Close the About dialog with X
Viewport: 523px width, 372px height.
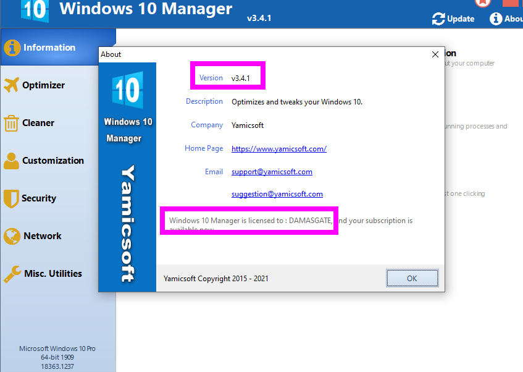tap(435, 54)
